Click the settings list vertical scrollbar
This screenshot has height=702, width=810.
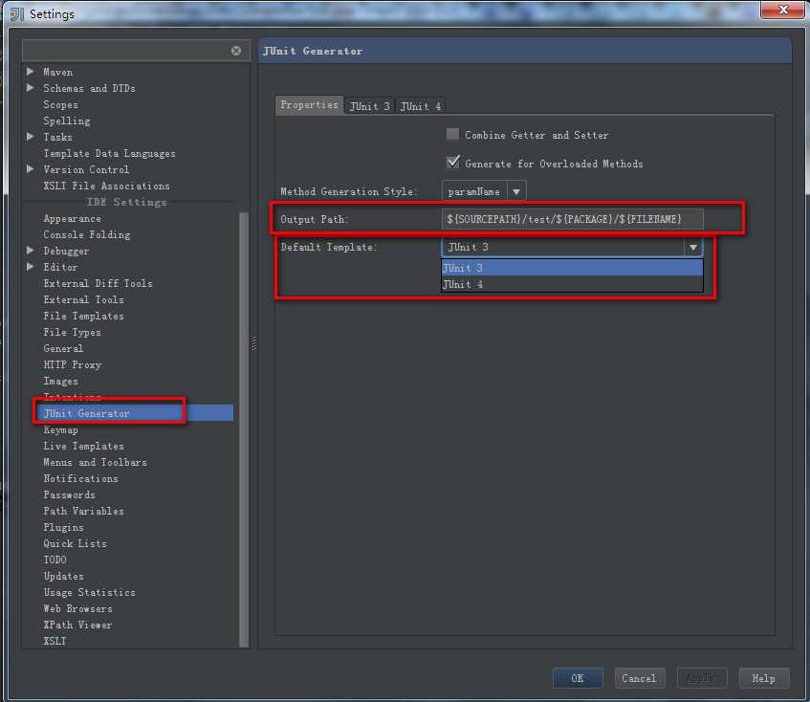tap(244, 428)
